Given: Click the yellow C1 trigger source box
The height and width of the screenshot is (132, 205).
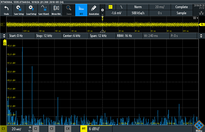Looking at the screenshot, I should pyautogui.click(x=111, y=7).
